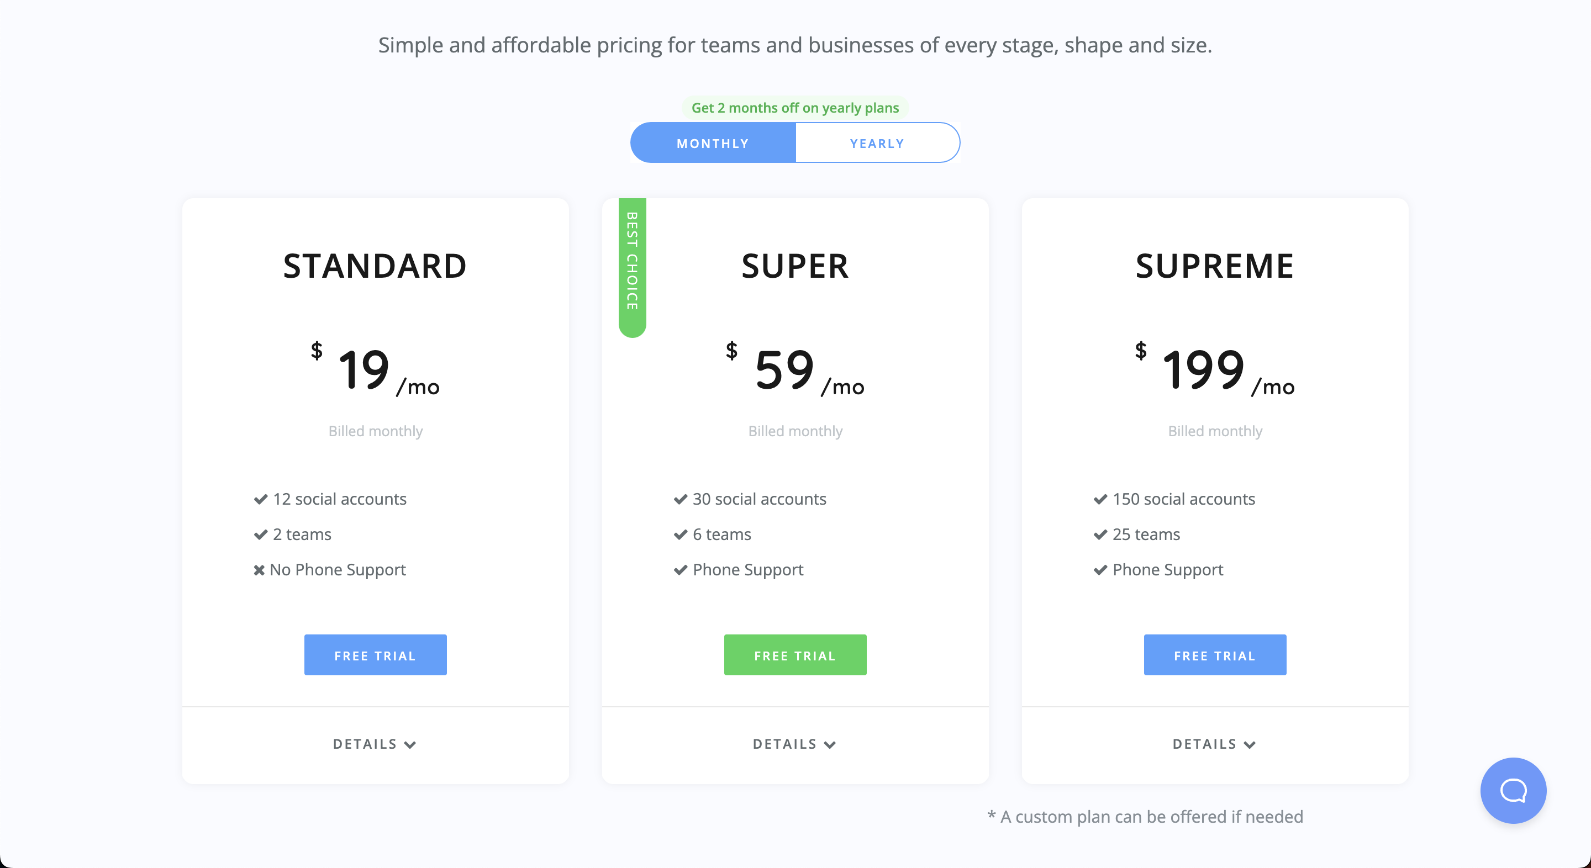Screen dimensions: 1591x868
Task: Click the custom plan note text
Action: point(1146,816)
